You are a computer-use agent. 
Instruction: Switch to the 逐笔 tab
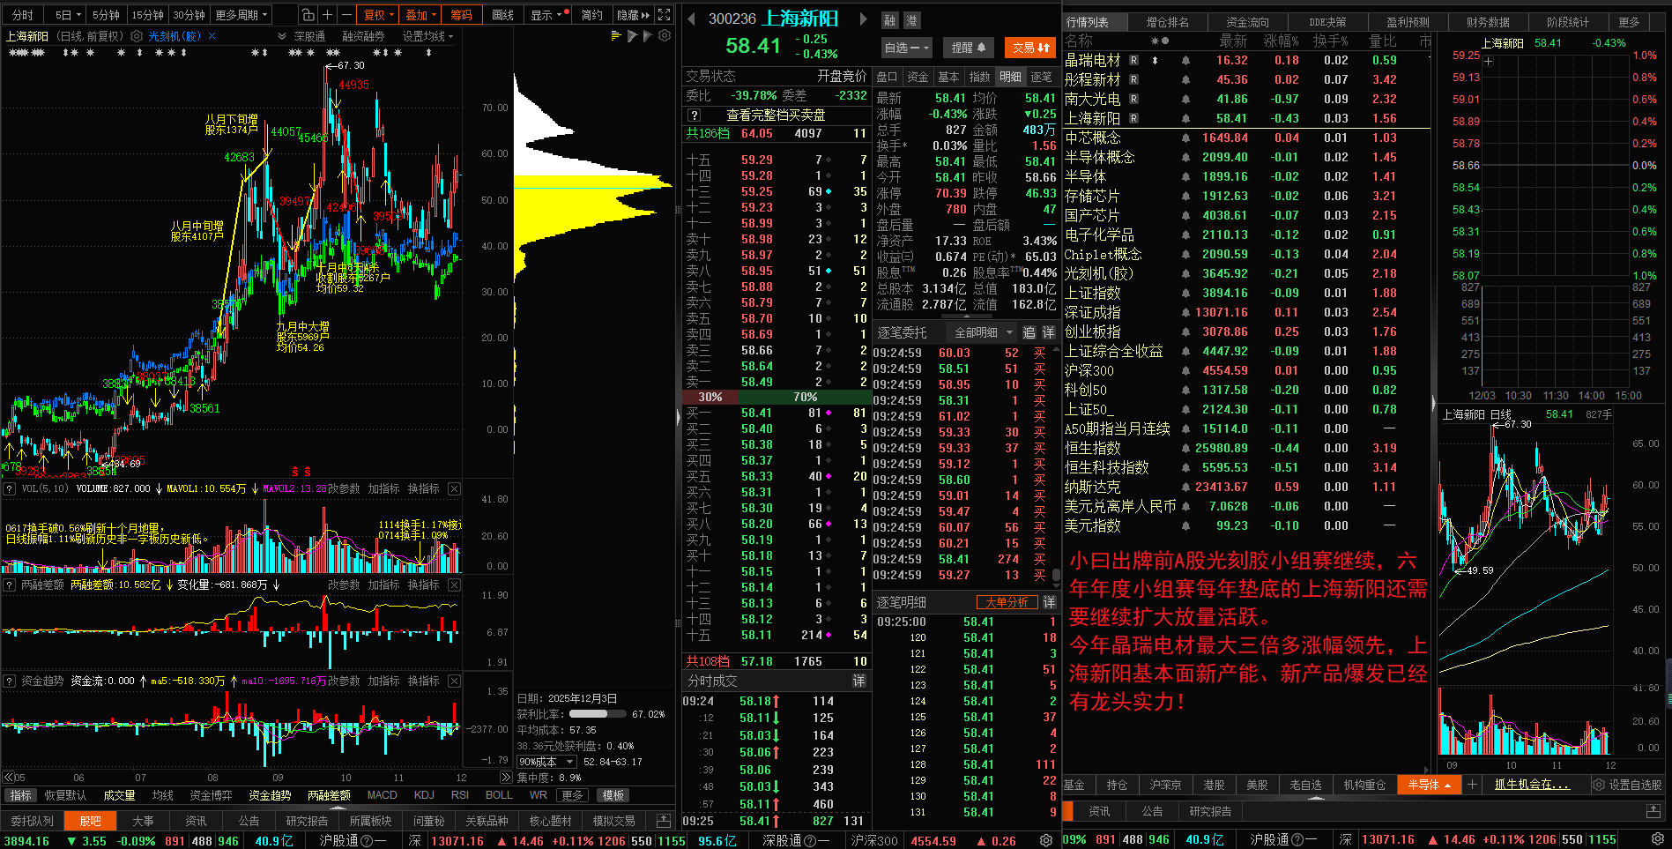(x=1041, y=77)
